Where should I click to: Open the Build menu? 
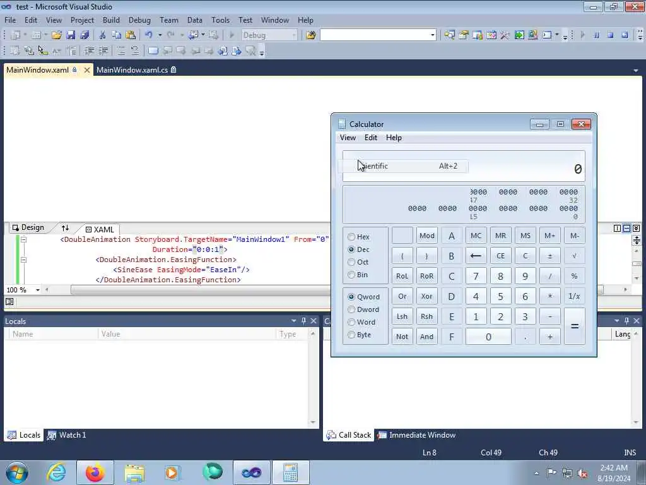[x=111, y=20]
